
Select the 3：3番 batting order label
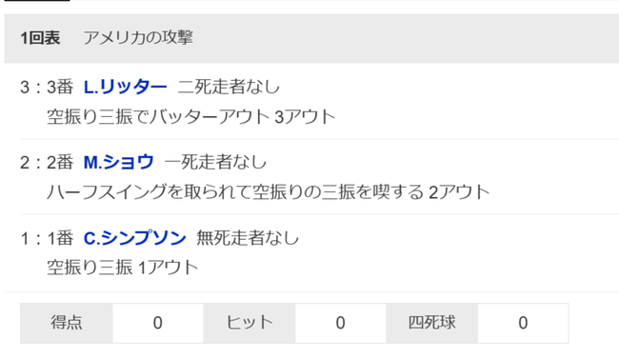click(x=47, y=87)
